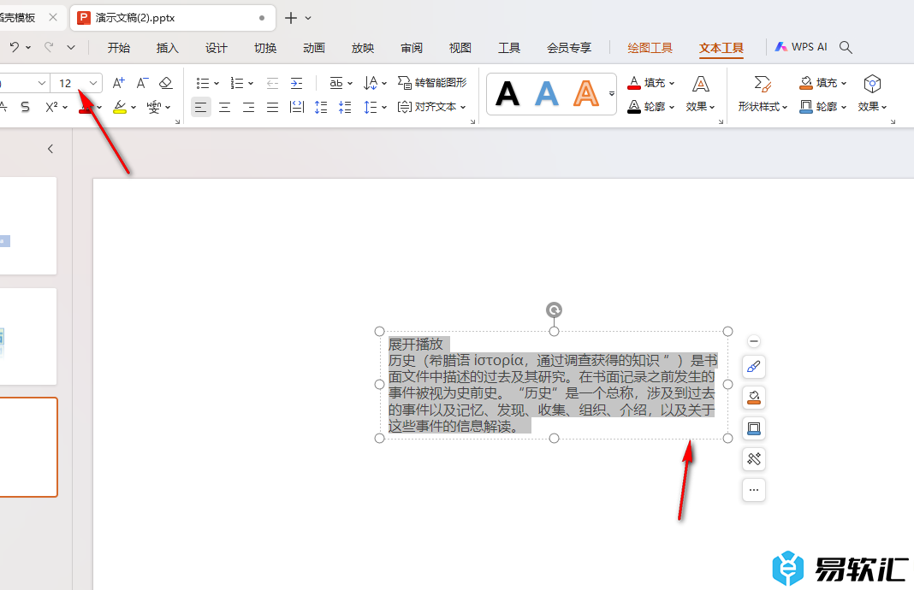Clear formatting with the eraser icon
The width and height of the screenshot is (914, 590).
165,83
